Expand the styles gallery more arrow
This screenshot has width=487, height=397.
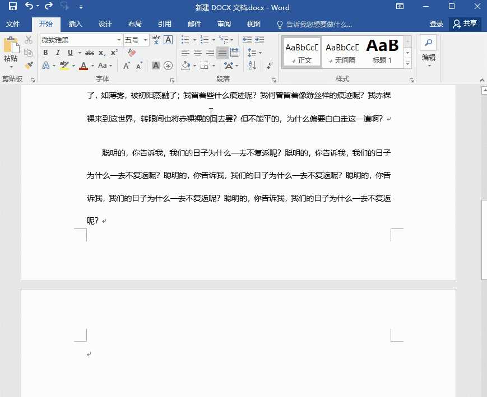[407, 63]
